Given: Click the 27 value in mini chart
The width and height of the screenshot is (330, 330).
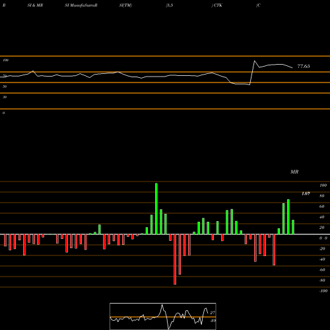Looking at the screenshot, I should 213,313.
